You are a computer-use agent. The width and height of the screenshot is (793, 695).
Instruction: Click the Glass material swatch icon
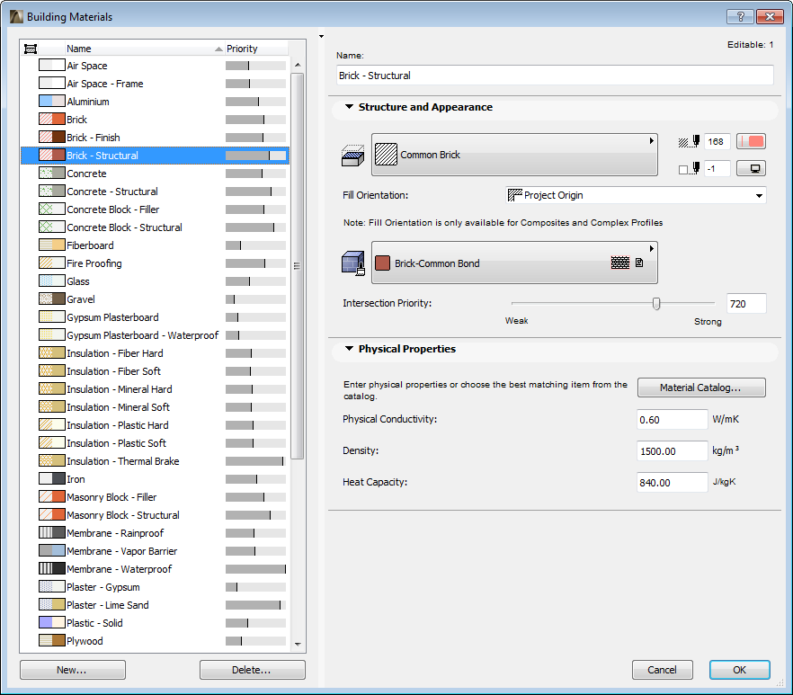click(x=52, y=281)
